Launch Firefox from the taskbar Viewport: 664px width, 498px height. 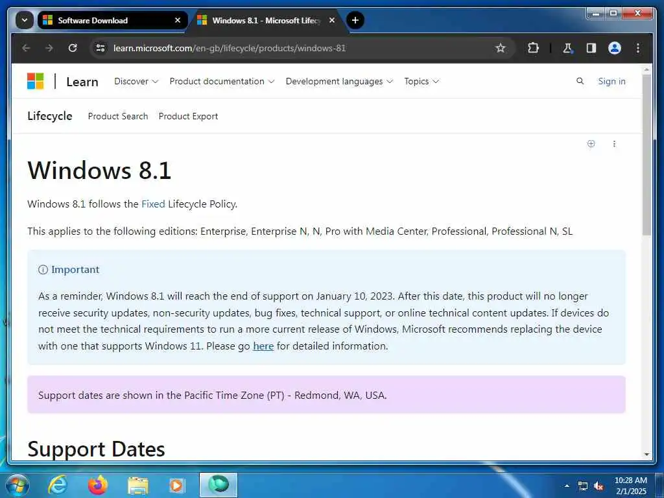pyautogui.click(x=97, y=485)
